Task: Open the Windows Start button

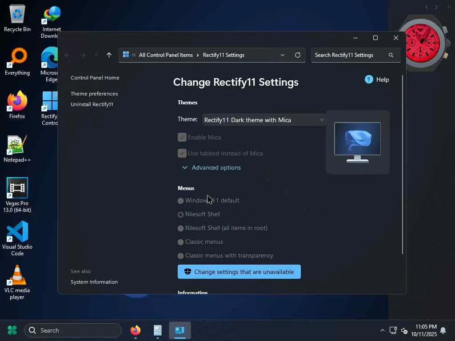Action: [12, 330]
